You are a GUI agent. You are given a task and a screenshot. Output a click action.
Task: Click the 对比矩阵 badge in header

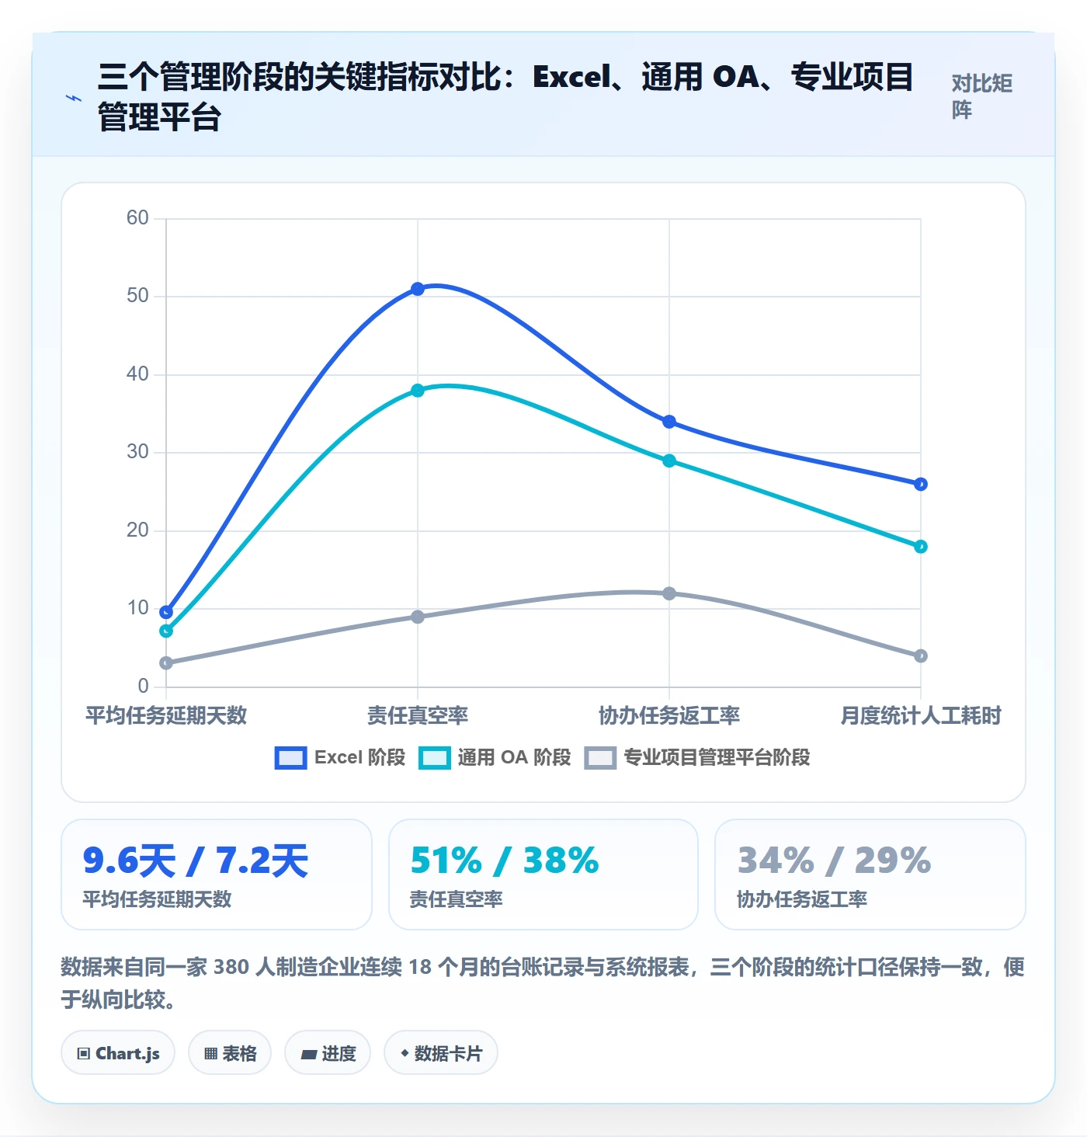point(982,96)
